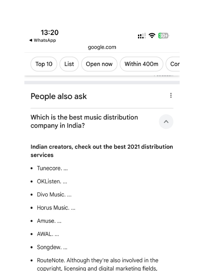This screenshot has width=203, height=271.
Task: Tap the Tunecore list entry
Action: coord(52,168)
